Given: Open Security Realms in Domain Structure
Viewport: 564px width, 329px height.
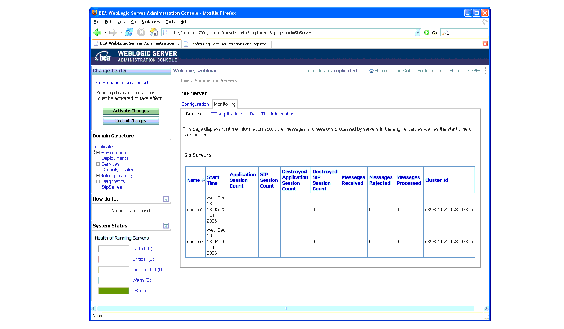Looking at the screenshot, I should 118,170.
